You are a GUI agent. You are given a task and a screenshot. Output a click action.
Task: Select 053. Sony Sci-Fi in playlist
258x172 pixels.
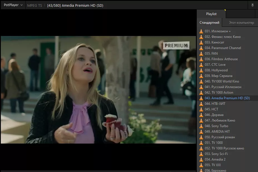[228, 154]
